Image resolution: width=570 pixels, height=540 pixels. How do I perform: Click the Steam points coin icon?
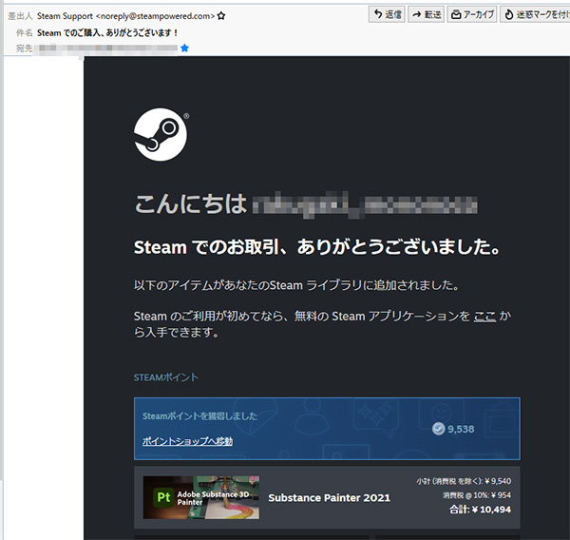(x=438, y=428)
